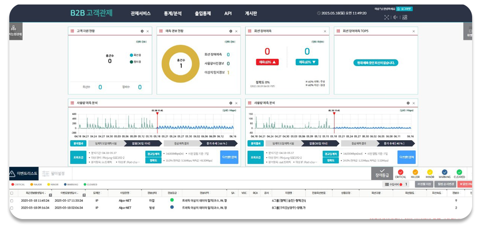Image resolution: width=481 pixels, height=243 pixels.
Task: Click the teal 예측 60% down button
Action: 307,62
